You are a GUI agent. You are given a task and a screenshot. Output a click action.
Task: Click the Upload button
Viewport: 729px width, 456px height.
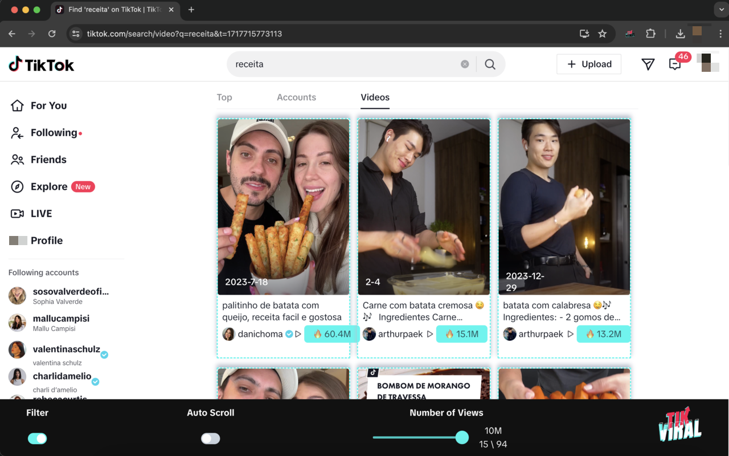(588, 64)
